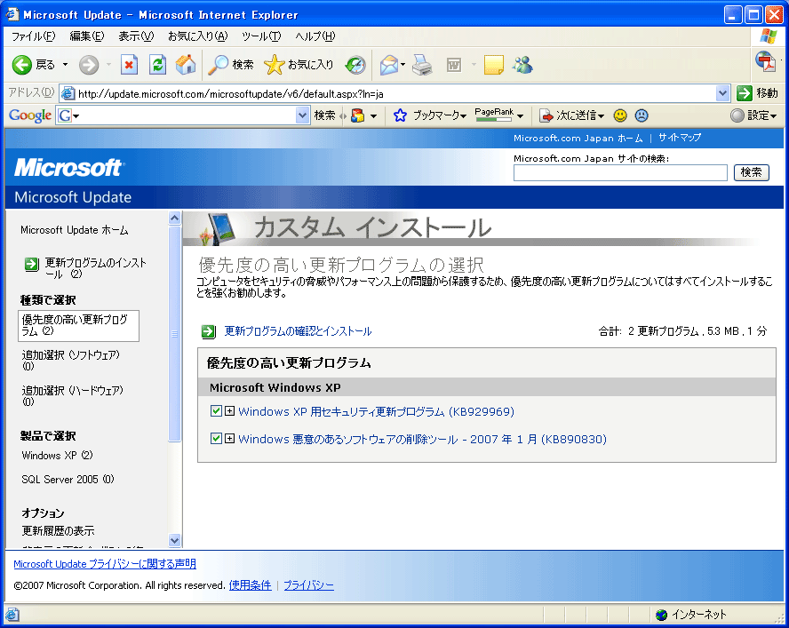The height and width of the screenshot is (628, 789).
Task: Open Favorites star toolbar button
Action: pyautogui.click(x=299, y=65)
